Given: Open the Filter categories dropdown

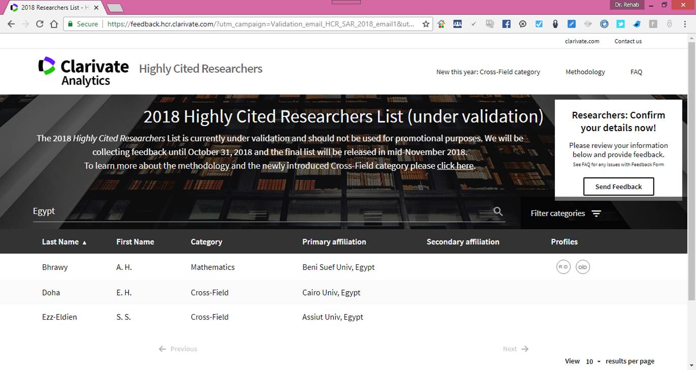Looking at the screenshot, I should point(566,213).
